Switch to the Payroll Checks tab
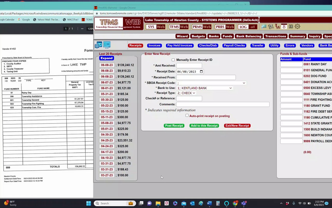The image size is (332, 208). (x=234, y=45)
